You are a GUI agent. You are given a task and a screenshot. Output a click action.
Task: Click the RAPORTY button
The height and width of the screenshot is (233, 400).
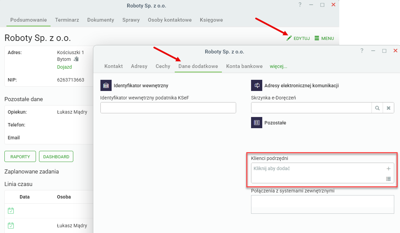[x=20, y=157]
